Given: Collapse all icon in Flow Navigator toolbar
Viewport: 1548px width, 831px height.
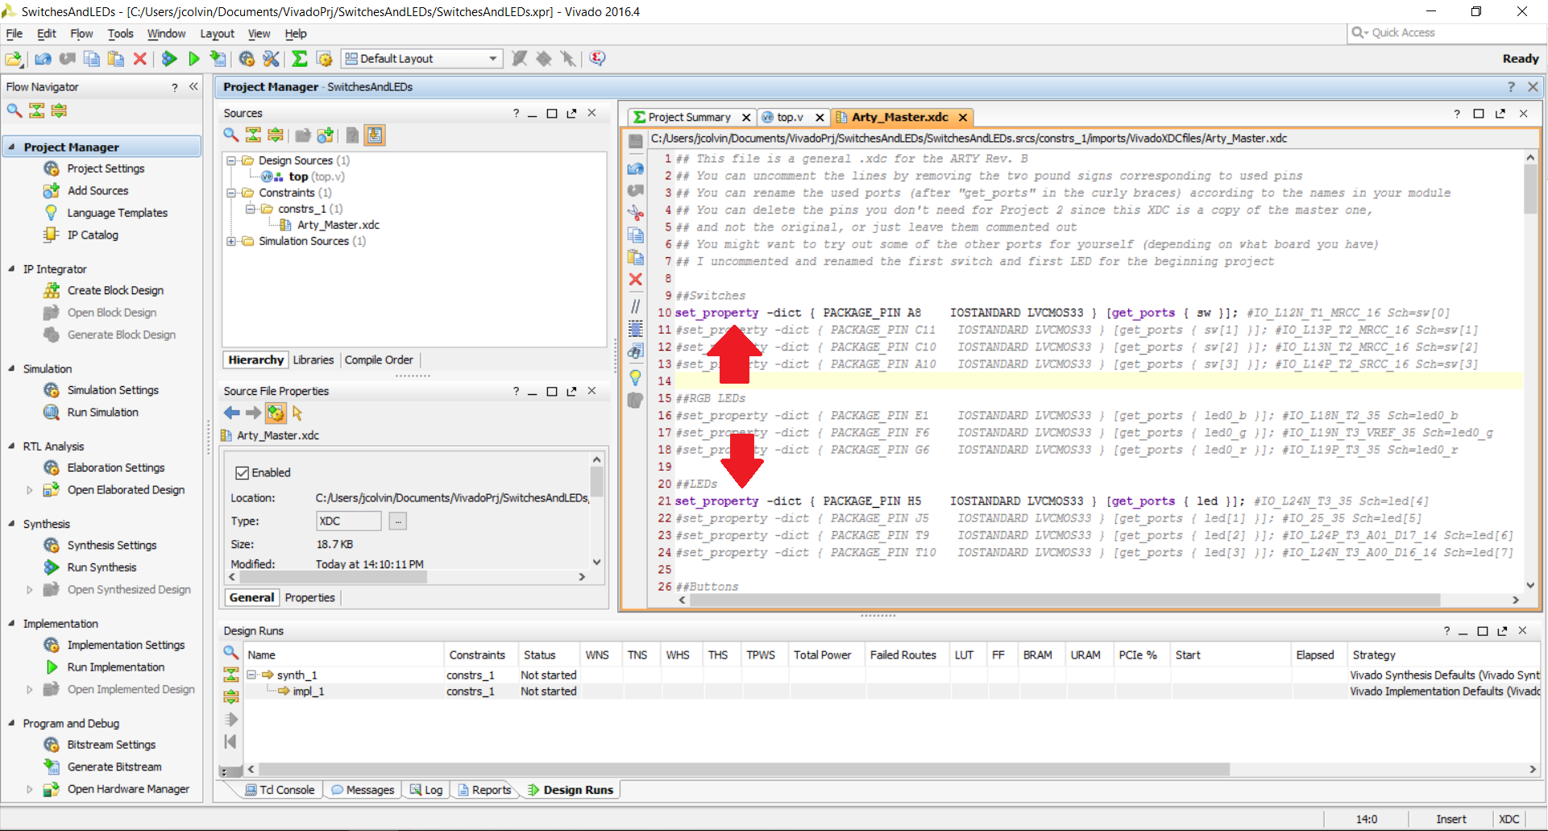Looking at the screenshot, I should pos(37,110).
